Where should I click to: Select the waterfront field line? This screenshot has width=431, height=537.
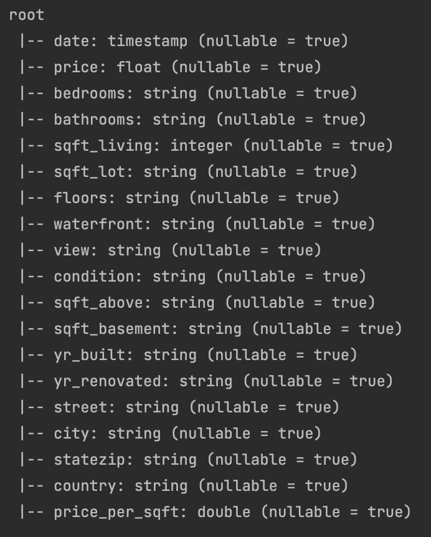click(197, 224)
